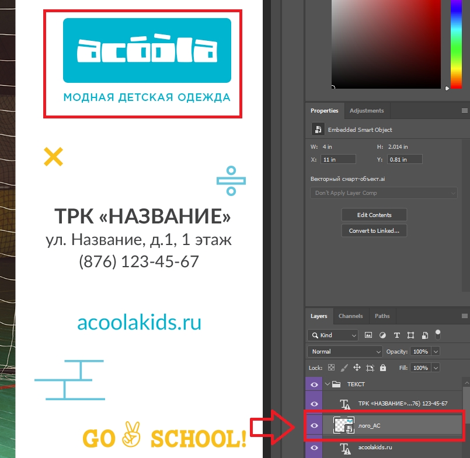Screen dimensions: 470x458
Task: Hide the acoolakids.ru layer
Action: coord(314,448)
